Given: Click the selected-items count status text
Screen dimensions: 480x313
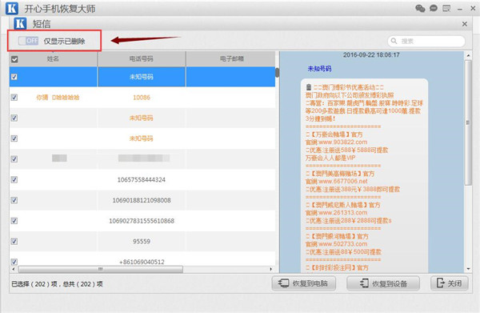Looking at the screenshot, I should (57, 284).
